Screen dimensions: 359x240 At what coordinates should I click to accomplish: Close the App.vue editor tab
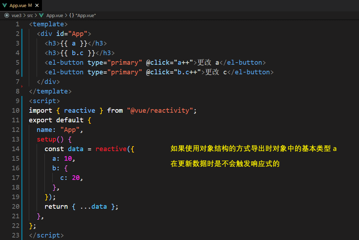(37, 5)
